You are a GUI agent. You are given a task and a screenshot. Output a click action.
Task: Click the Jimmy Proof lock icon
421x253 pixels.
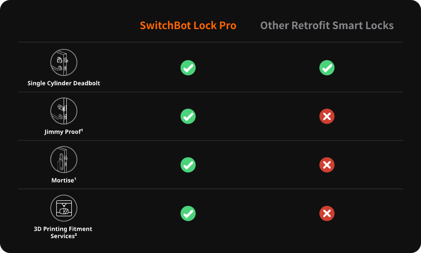64,111
